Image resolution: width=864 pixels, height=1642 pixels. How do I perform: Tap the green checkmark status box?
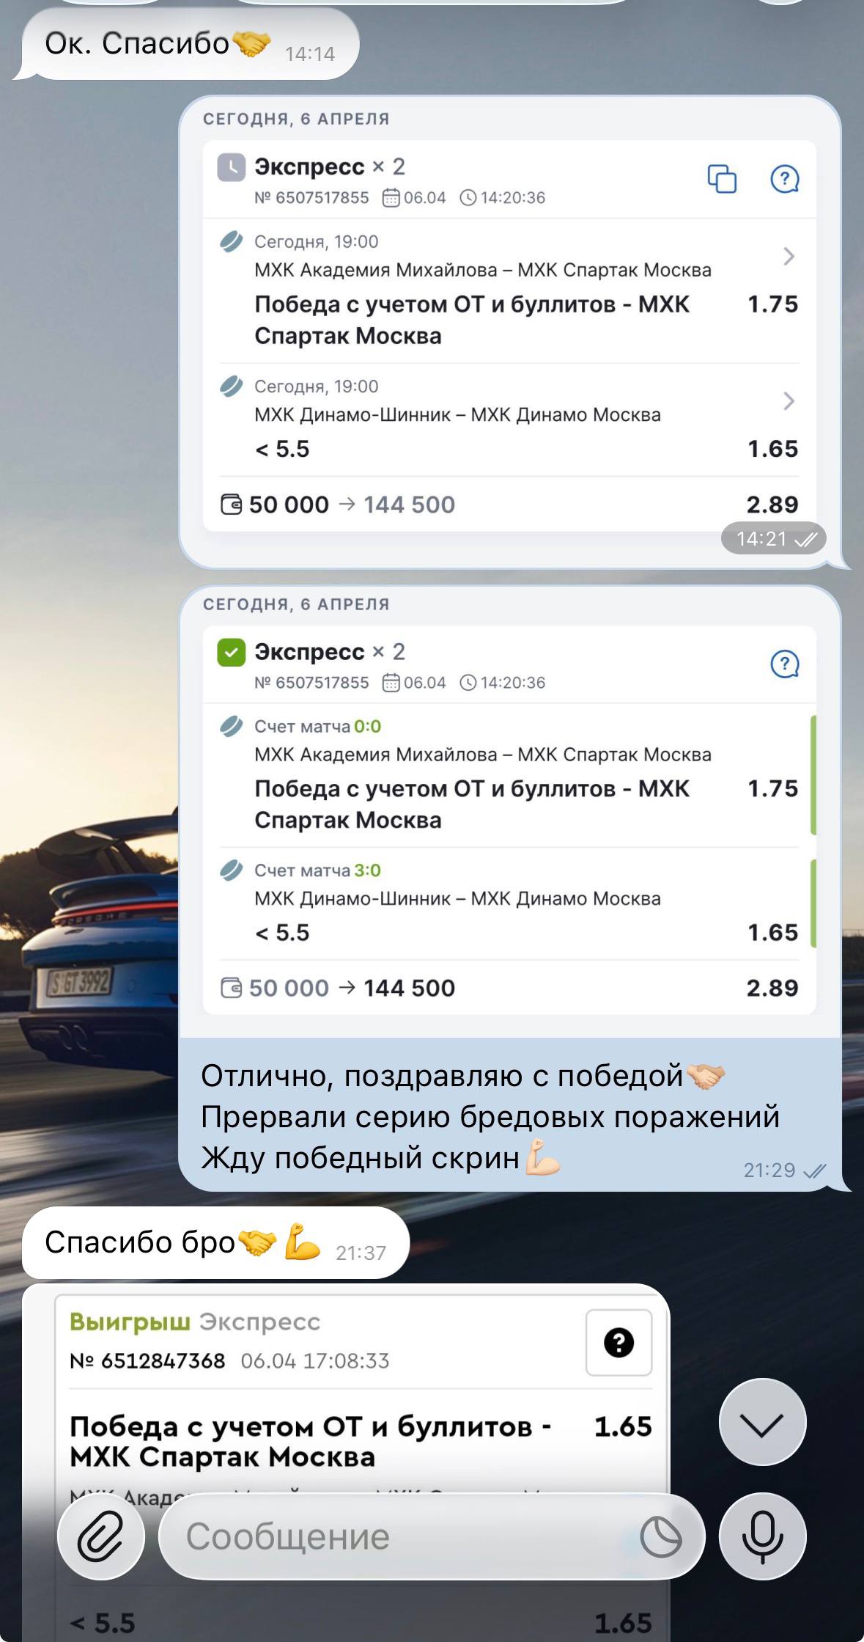click(x=232, y=653)
